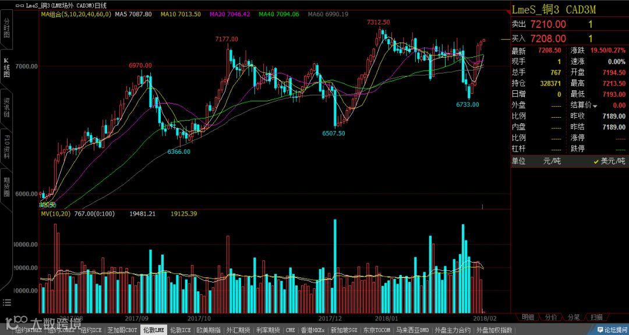Switch to 马来西亚BMD market tab
Screen dimensions: 629x335
point(412,330)
